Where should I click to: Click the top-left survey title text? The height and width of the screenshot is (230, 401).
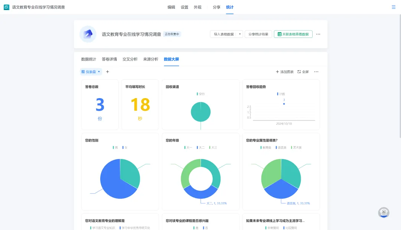click(38, 7)
